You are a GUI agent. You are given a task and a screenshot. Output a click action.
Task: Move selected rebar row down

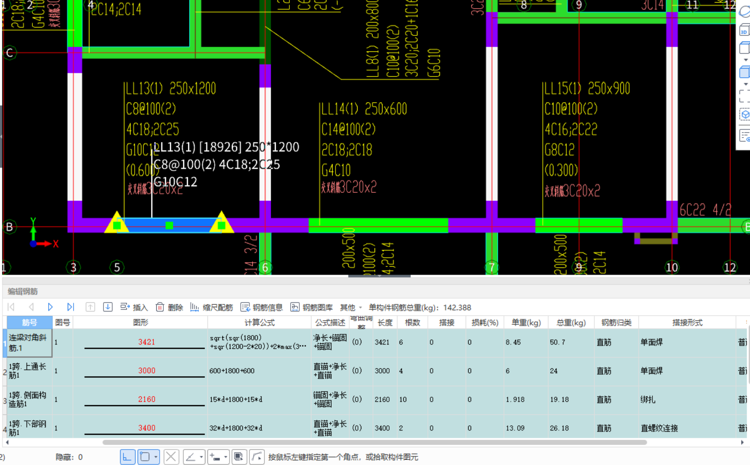(108, 307)
